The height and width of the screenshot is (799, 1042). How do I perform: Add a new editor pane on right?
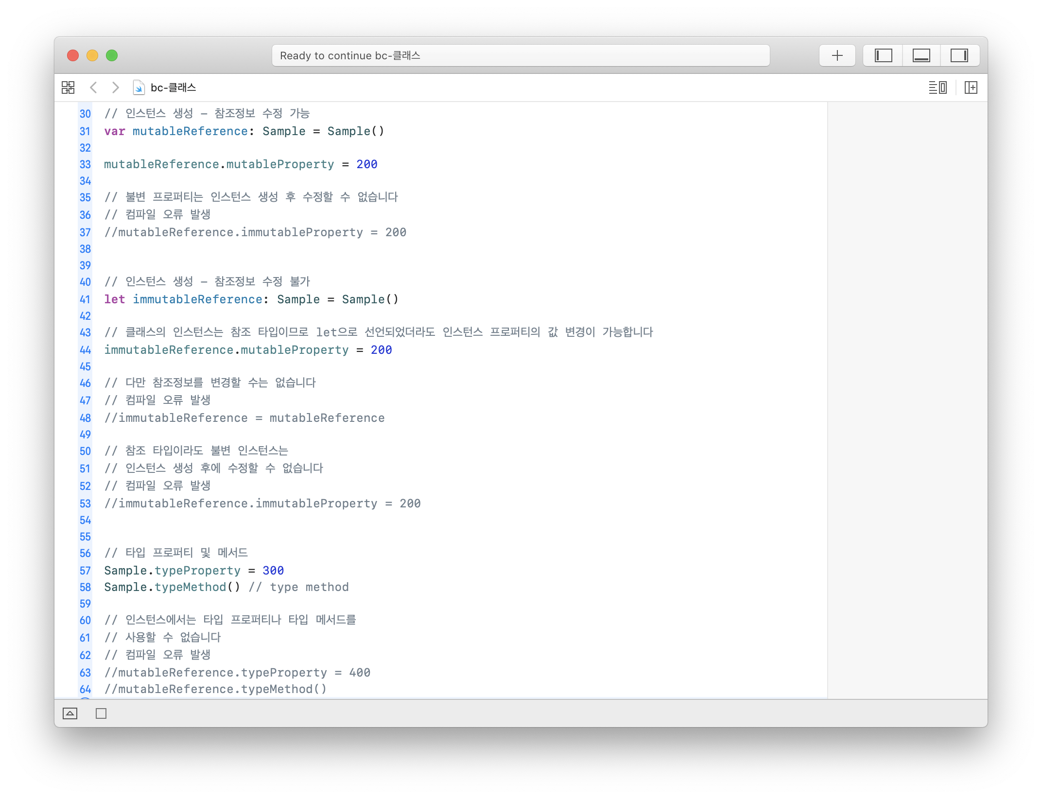pyautogui.click(x=971, y=87)
